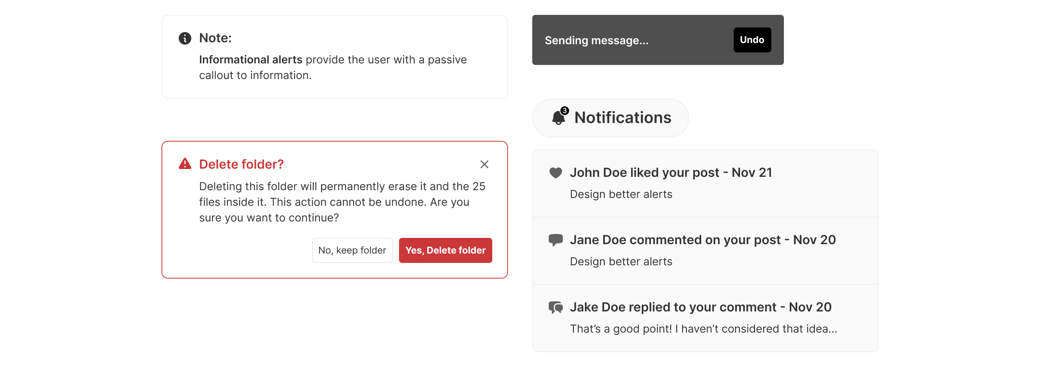This screenshot has width=1041, height=367.
Task: Choose No, keep folder
Action: click(x=352, y=250)
